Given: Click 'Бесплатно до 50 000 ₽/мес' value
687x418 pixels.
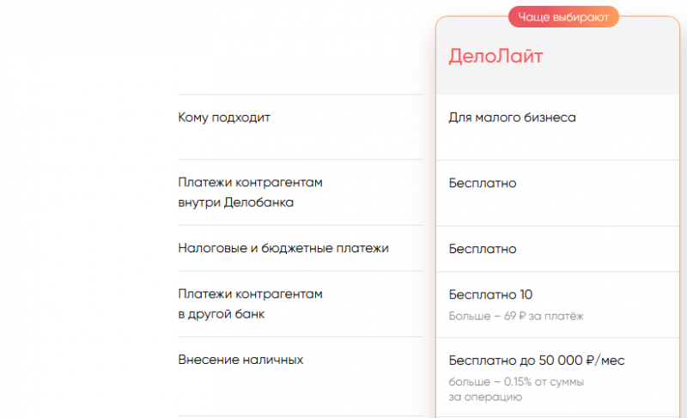Looking at the screenshot, I should [536, 360].
